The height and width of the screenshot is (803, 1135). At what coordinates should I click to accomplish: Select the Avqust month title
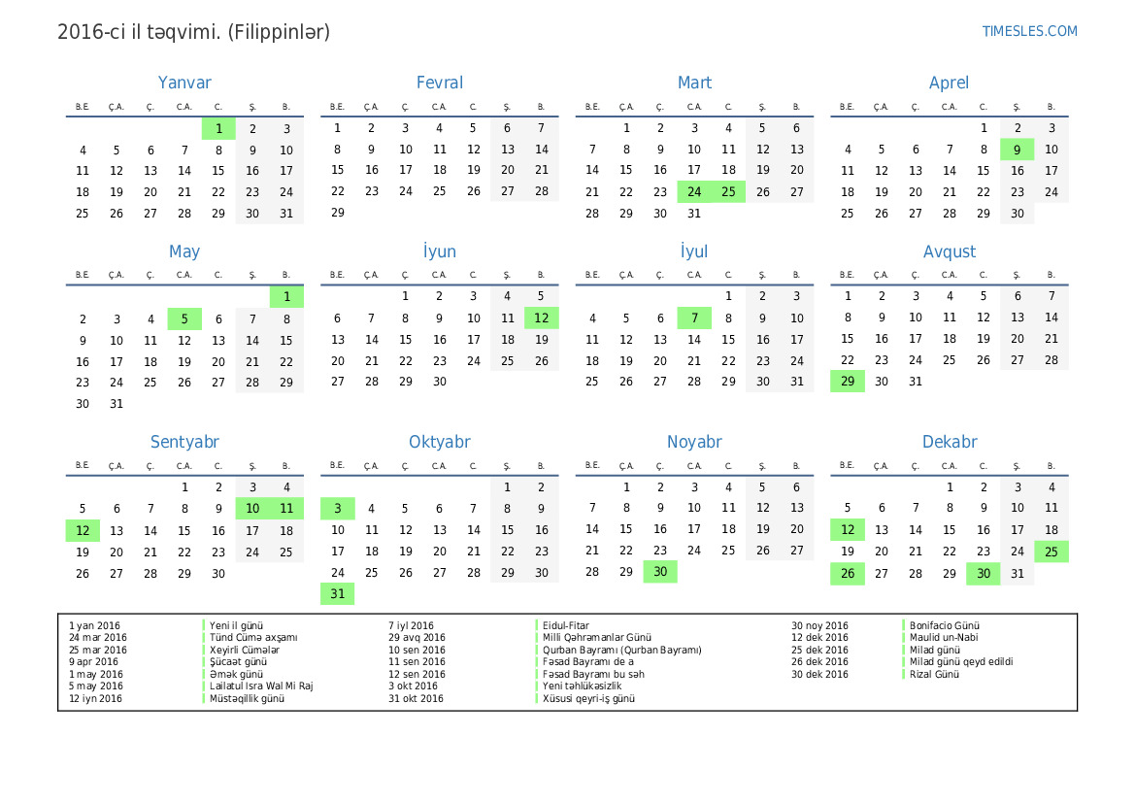pos(949,252)
